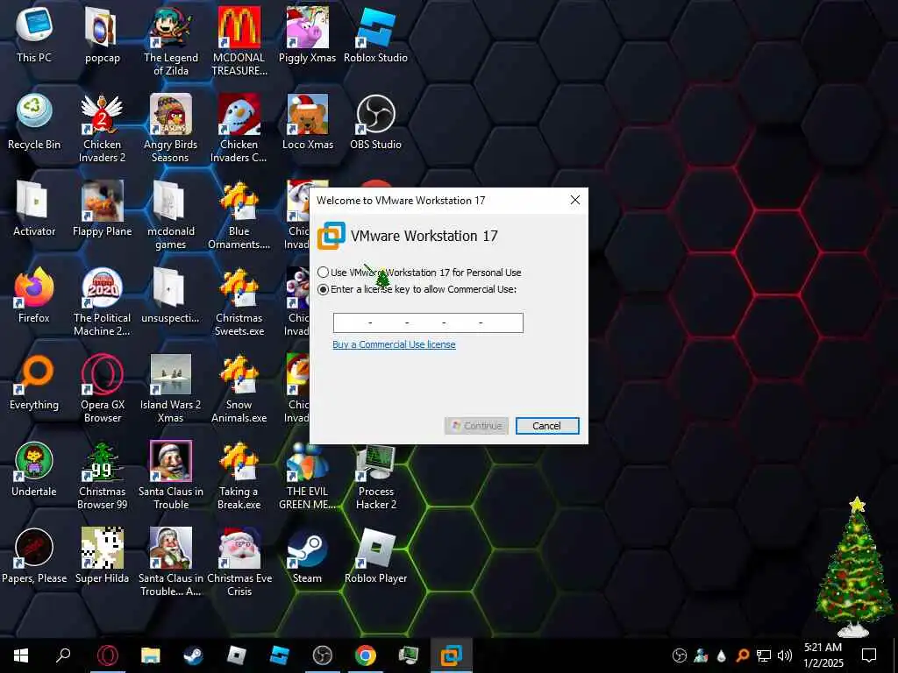Open File Explorer from the taskbar

pos(151,655)
